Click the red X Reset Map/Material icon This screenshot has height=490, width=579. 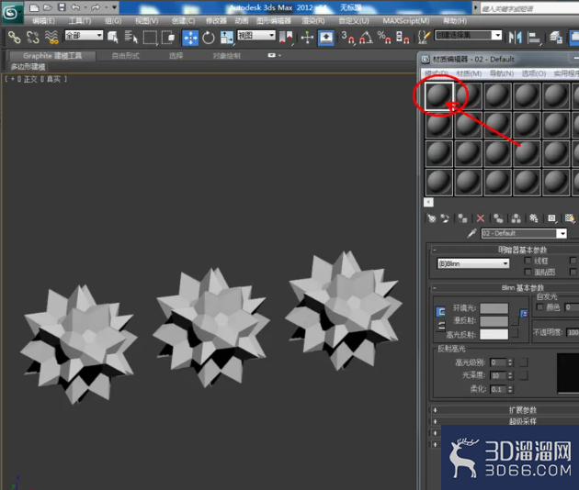pos(480,218)
